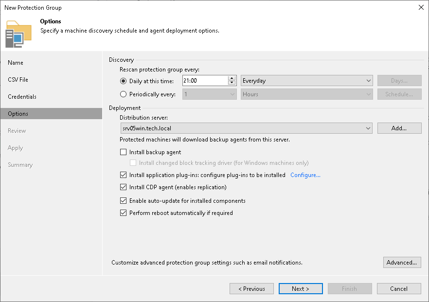Click the Cancel button
The height and width of the screenshot is (302, 429).
(x=399, y=288)
